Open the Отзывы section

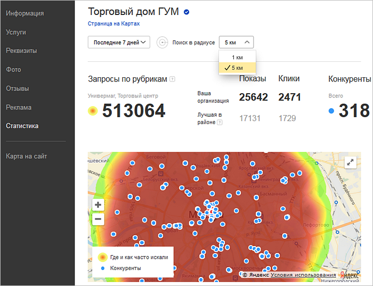click(x=18, y=88)
